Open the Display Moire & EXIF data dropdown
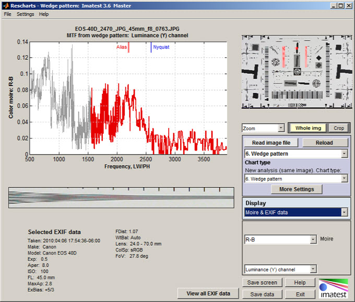 (x=296, y=212)
